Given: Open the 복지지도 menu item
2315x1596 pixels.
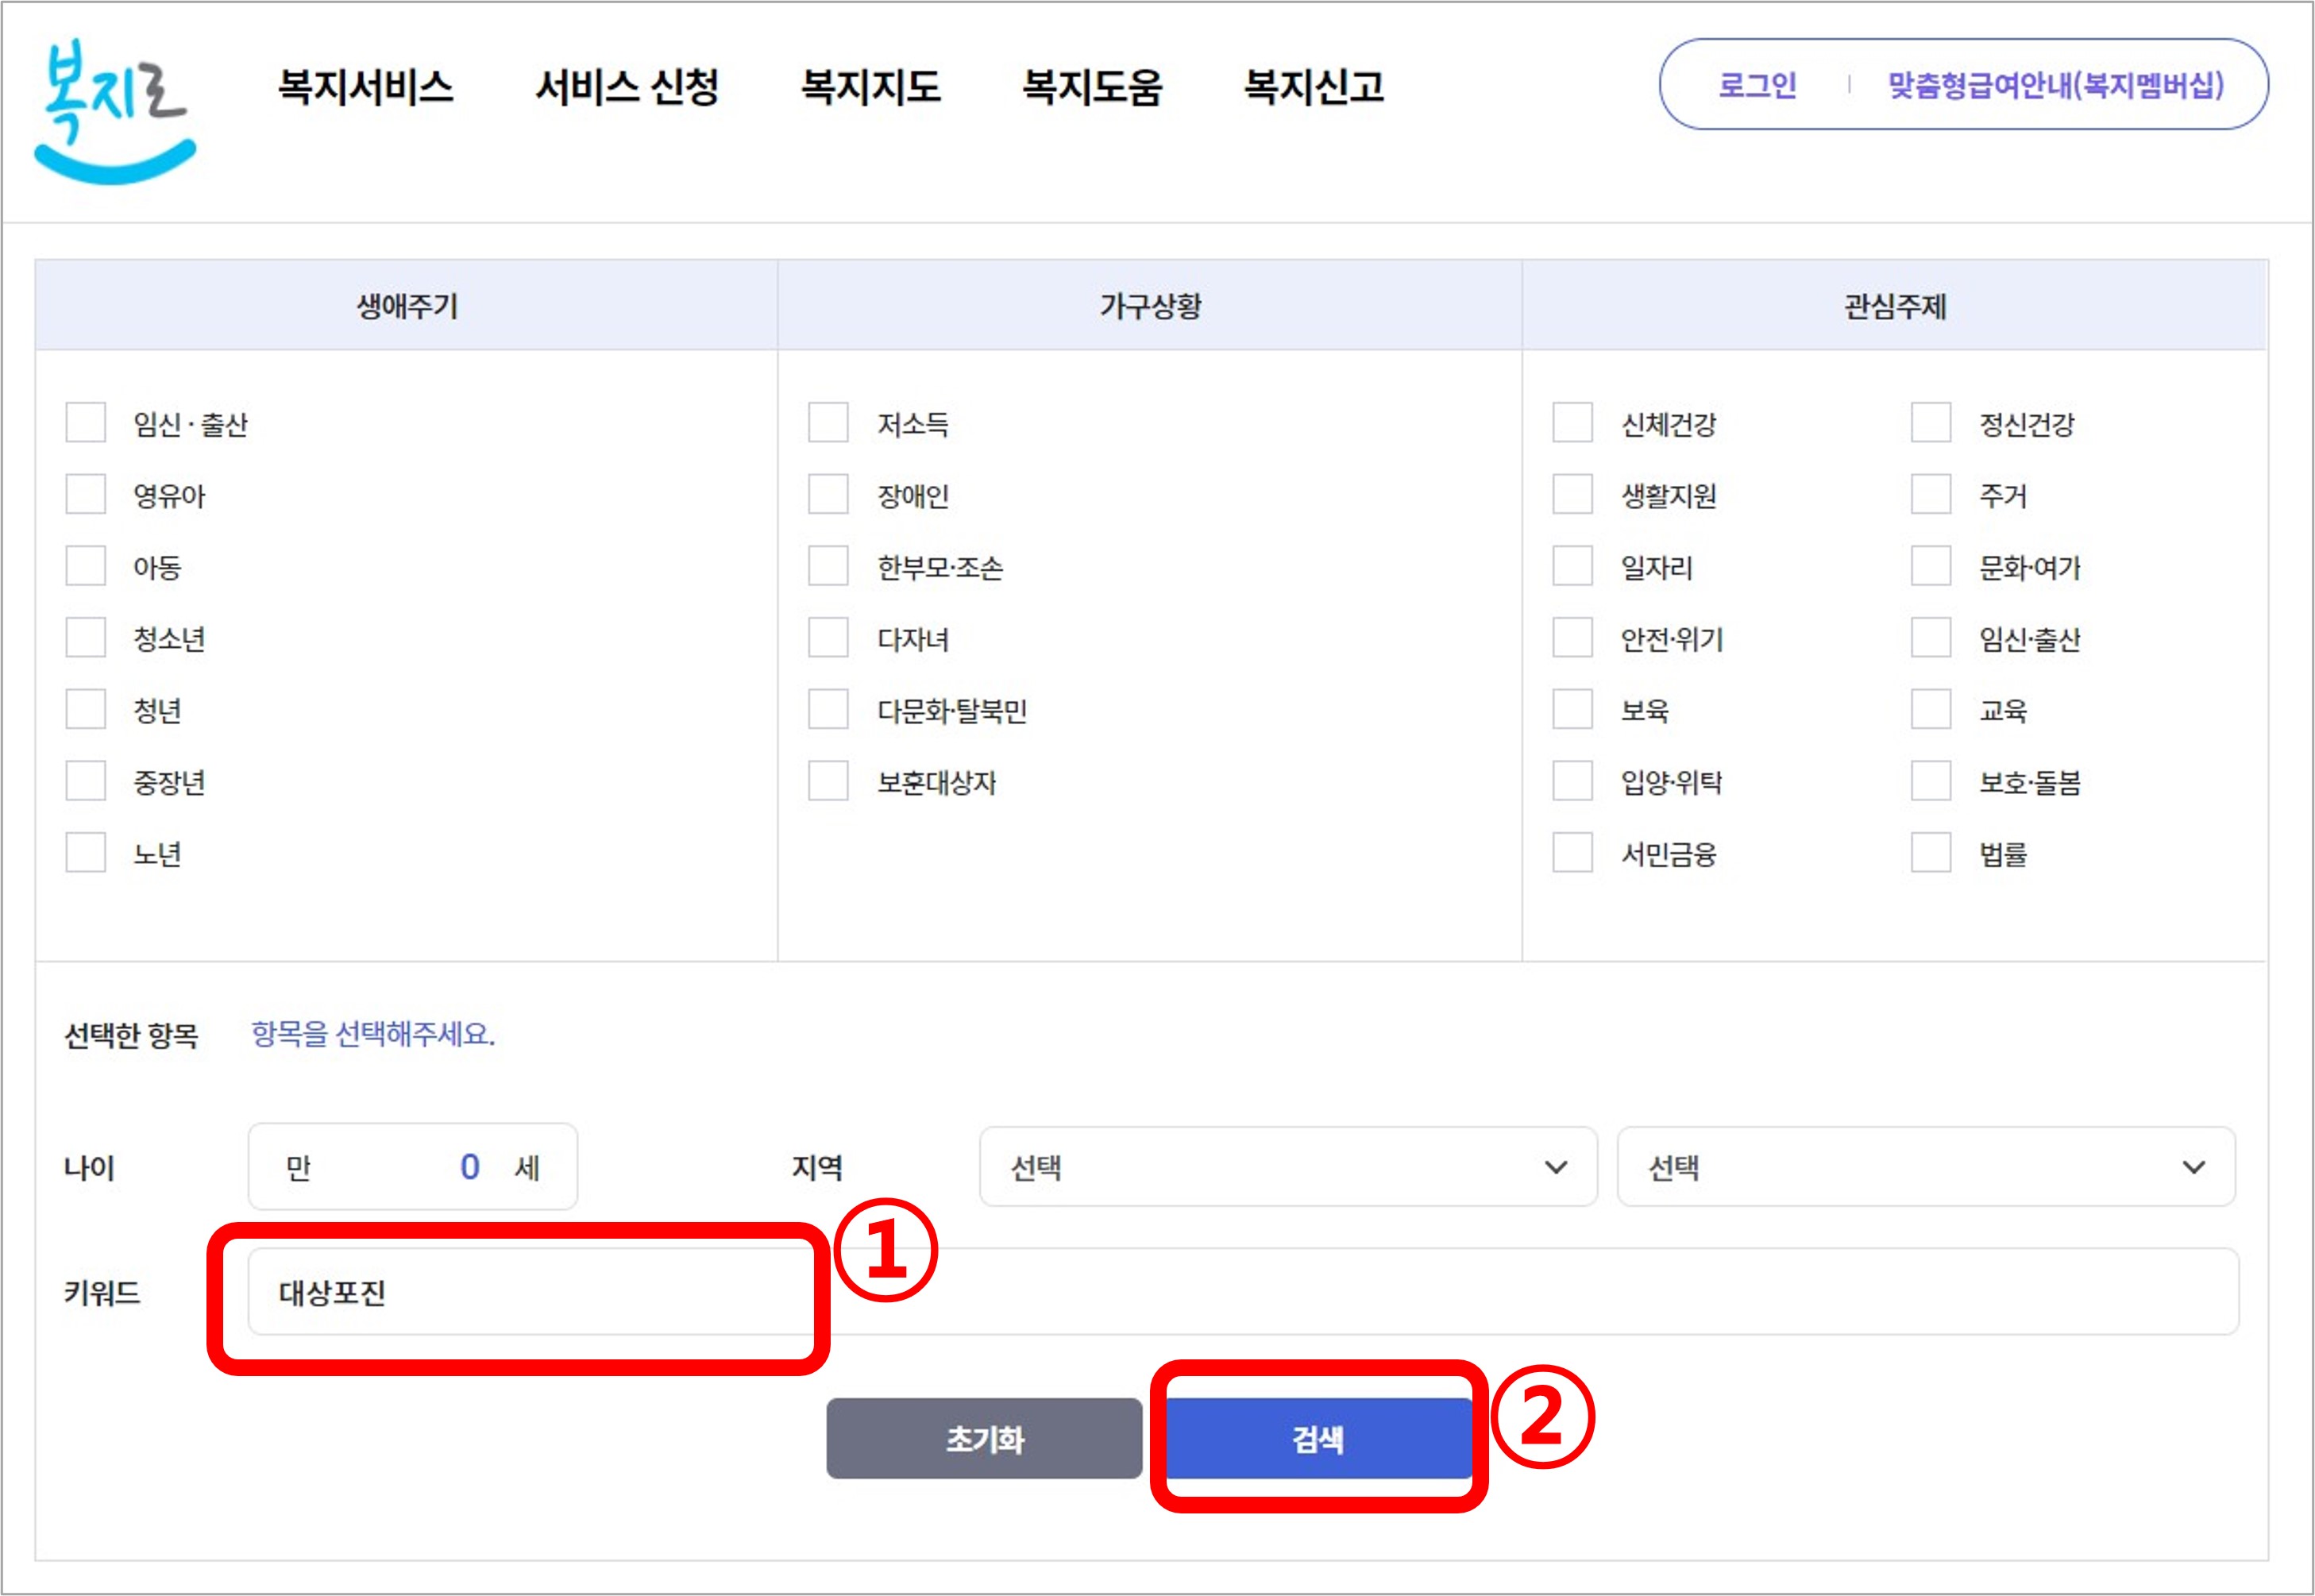Looking at the screenshot, I should click(x=870, y=87).
